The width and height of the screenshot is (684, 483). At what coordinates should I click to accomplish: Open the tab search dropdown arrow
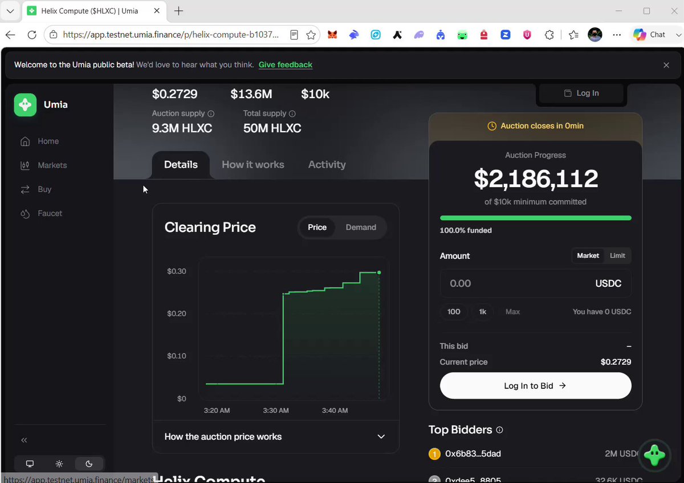click(x=10, y=11)
